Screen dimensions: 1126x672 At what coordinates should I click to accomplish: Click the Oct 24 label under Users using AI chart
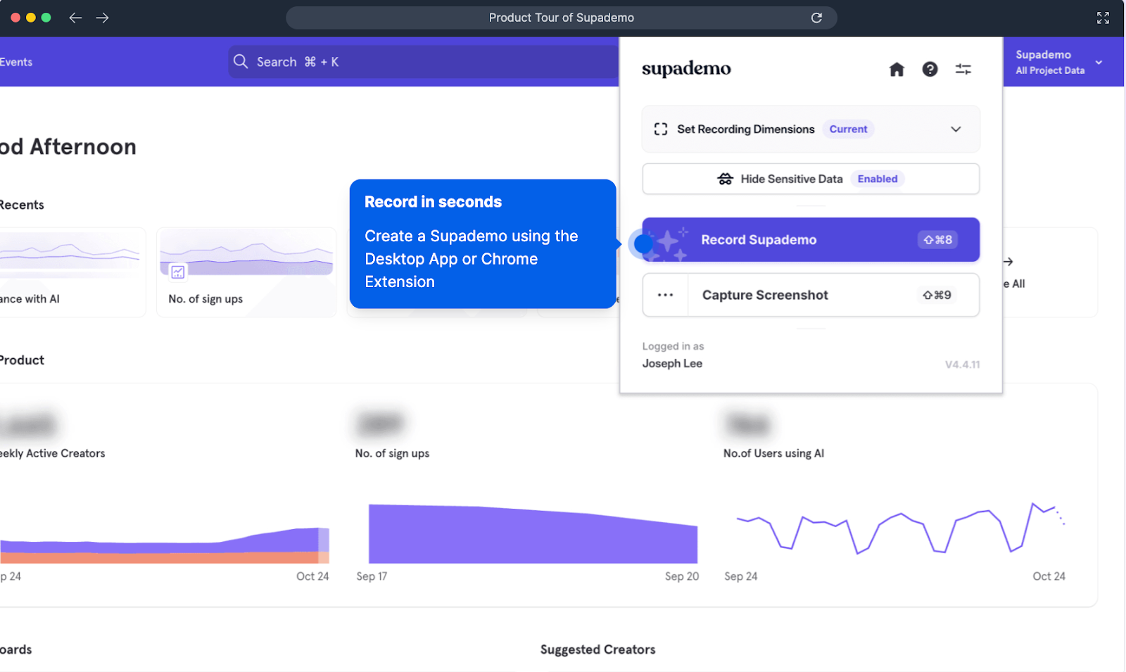click(1049, 576)
